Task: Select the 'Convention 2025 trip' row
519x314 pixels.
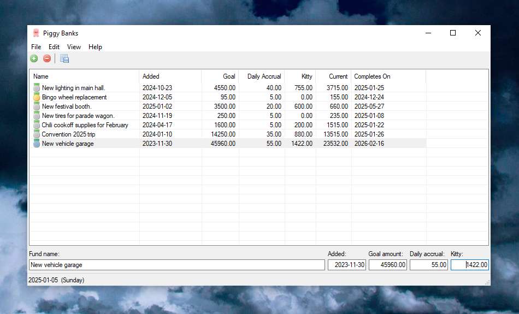Action: (228, 134)
